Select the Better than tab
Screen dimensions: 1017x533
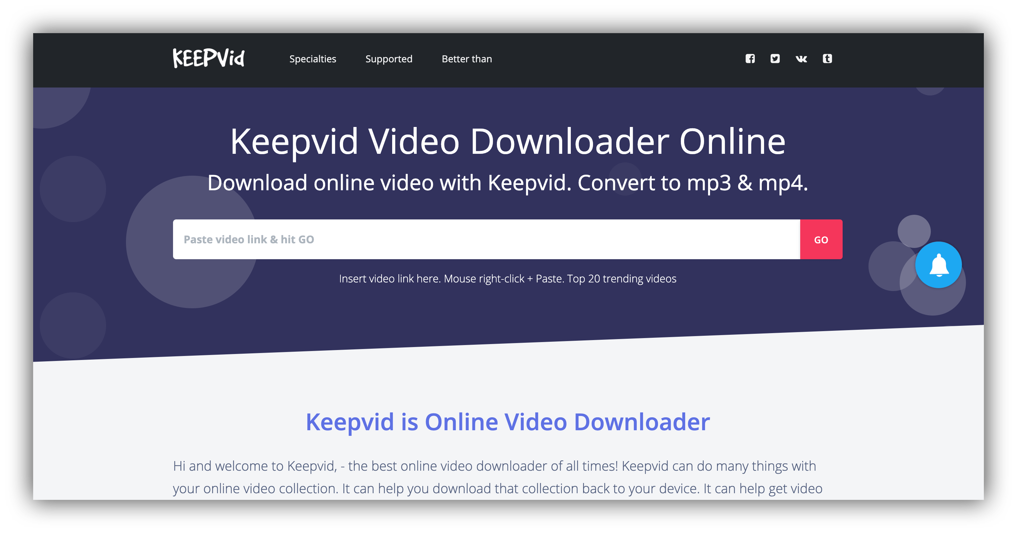[x=466, y=59]
